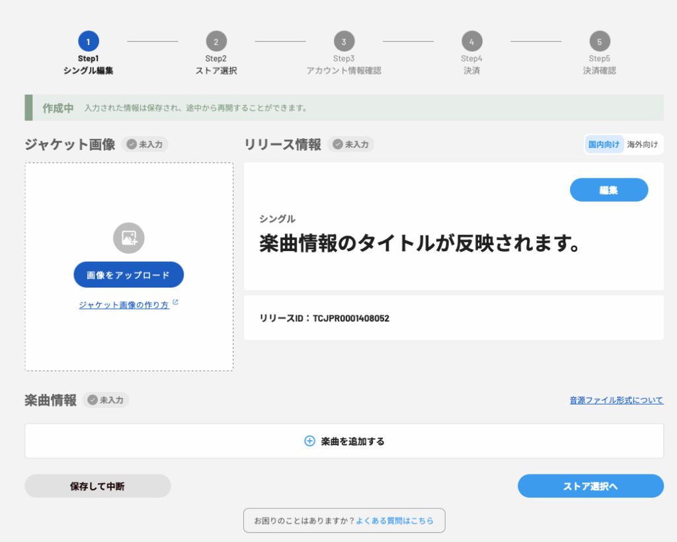The image size is (677, 542).
Task: Click the plus icon beside 楽曲を追加する
Action: click(309, 441)
